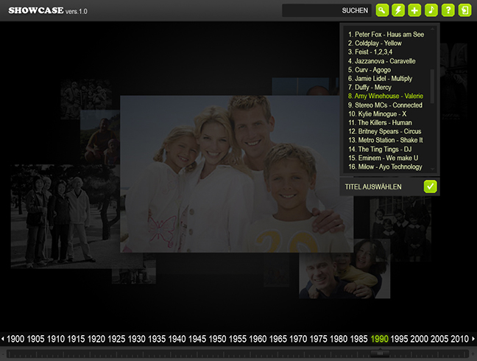
Task: Open the couple photo thumbnail
Action: coord(344,269)
